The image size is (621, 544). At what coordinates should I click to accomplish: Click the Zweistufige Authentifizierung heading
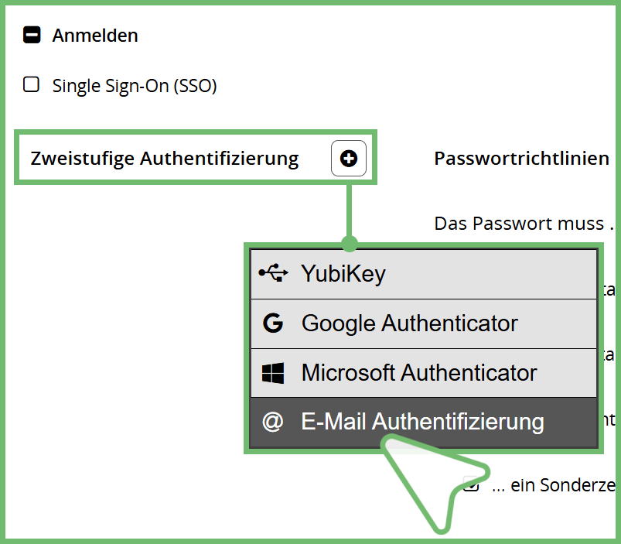click(165, 159)
